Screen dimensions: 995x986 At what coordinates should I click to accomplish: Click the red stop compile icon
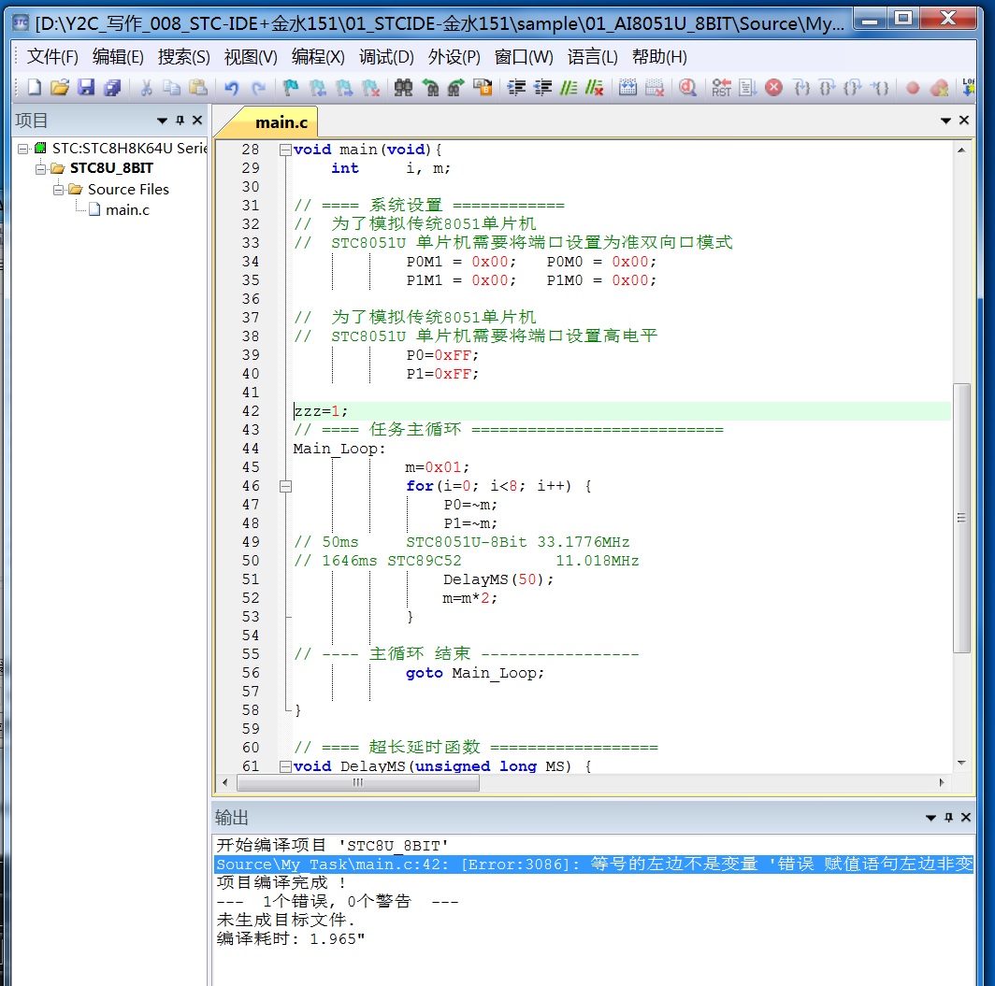(x=771, y=89)
